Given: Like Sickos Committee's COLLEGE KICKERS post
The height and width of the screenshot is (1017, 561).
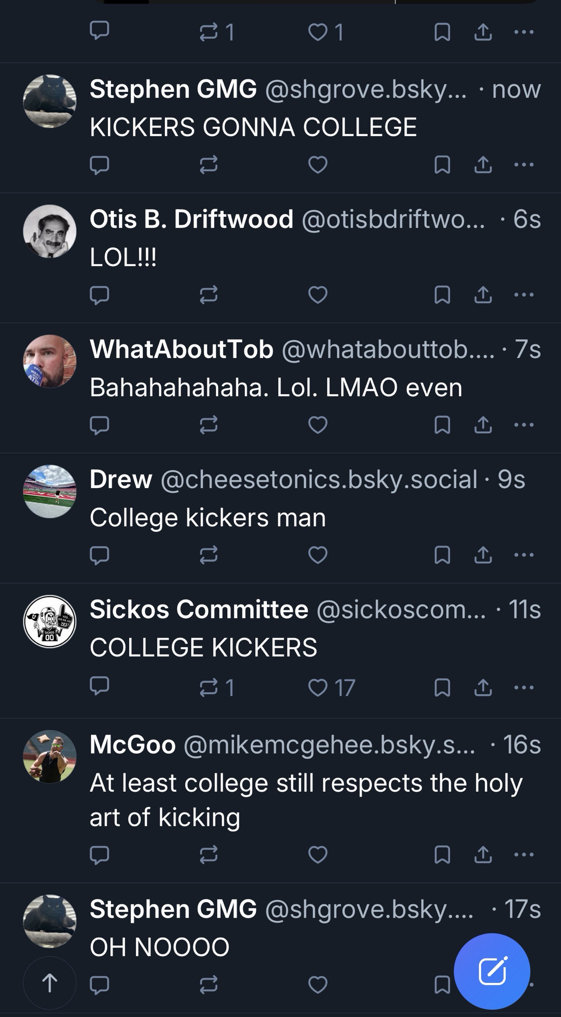Looking at the screenshot, I should (x=318, y=687).
